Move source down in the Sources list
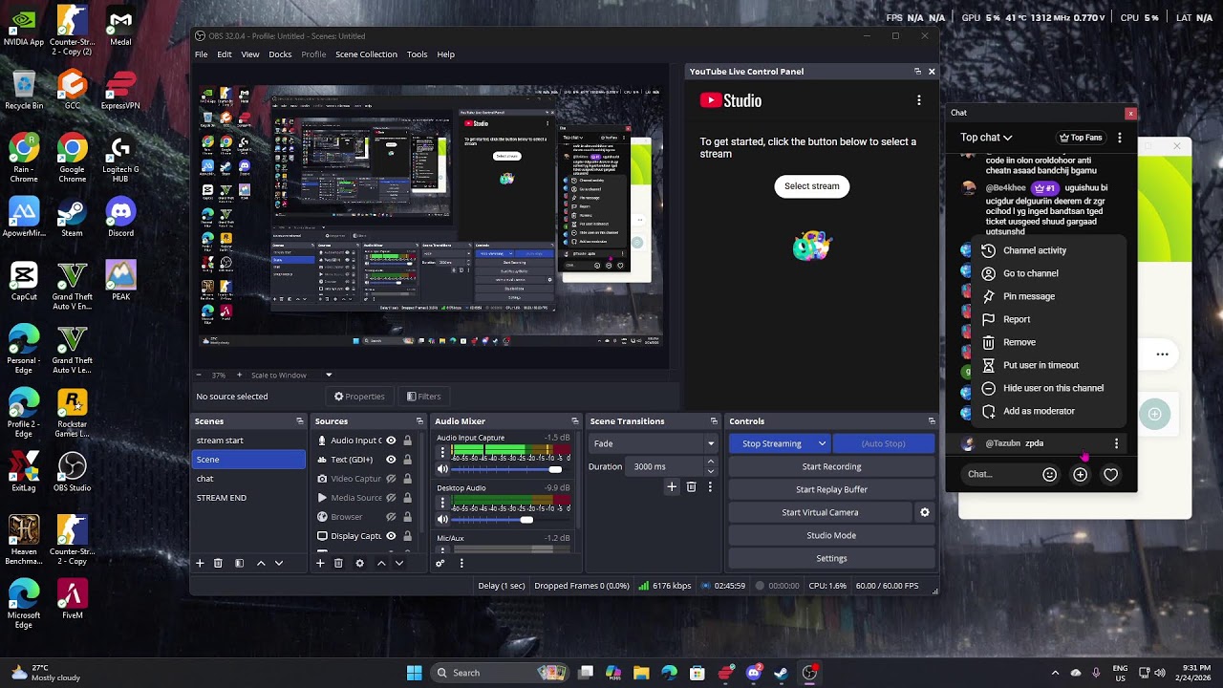This screenshot has height=688, width=1223. [399, 564]
